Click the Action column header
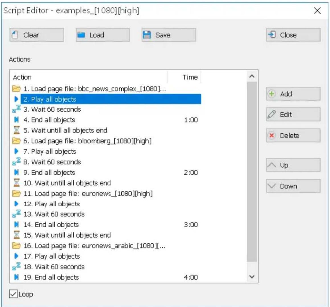 [88, 77]
